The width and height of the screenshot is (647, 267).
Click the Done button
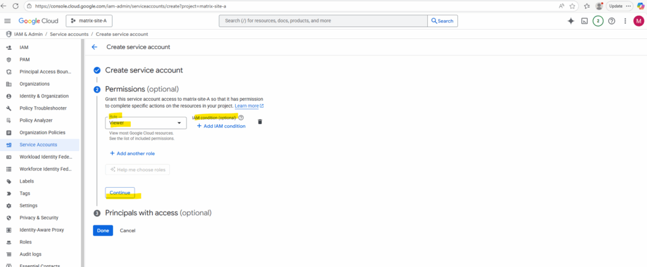click(x=103, y=230)
